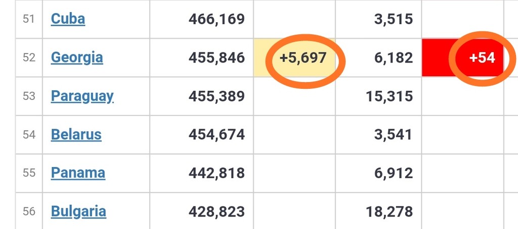The height and width of the screenshot is (229, 518).
Task: Click Panama's total deaths 6,912
Action: (394, 173)
